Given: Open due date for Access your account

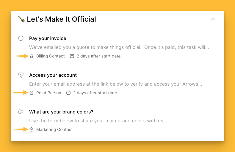Looking at the screenshot, I should pyautogui.click(x=95, y=93).
